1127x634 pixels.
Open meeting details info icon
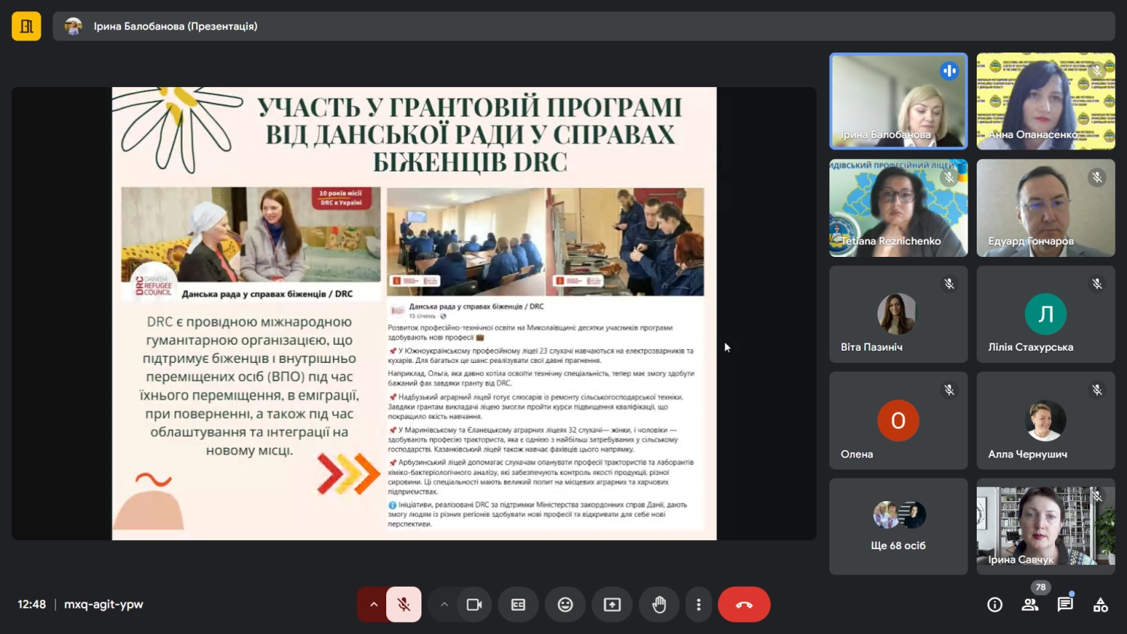[x=995, y=605]
